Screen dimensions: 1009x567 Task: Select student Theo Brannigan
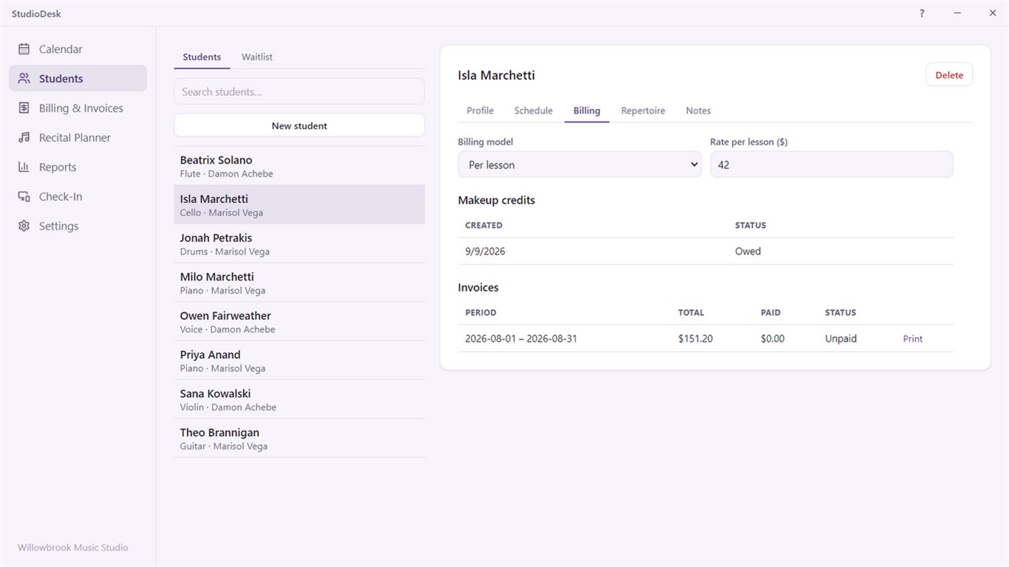[x=299, y=438]
